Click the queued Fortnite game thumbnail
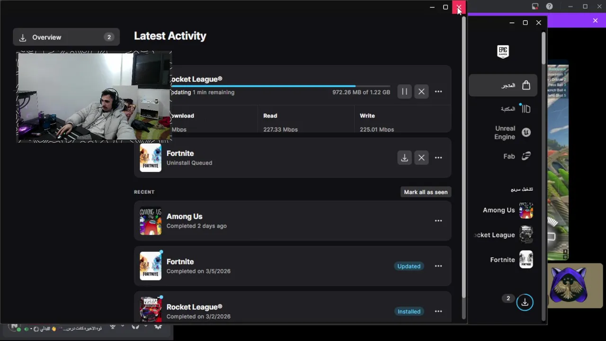 tap(151, 158)
